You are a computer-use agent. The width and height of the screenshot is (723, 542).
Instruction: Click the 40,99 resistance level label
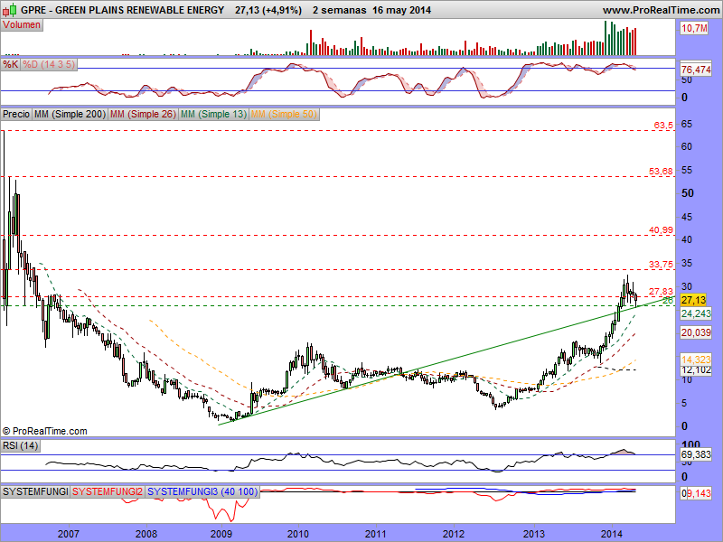point(661,230)
